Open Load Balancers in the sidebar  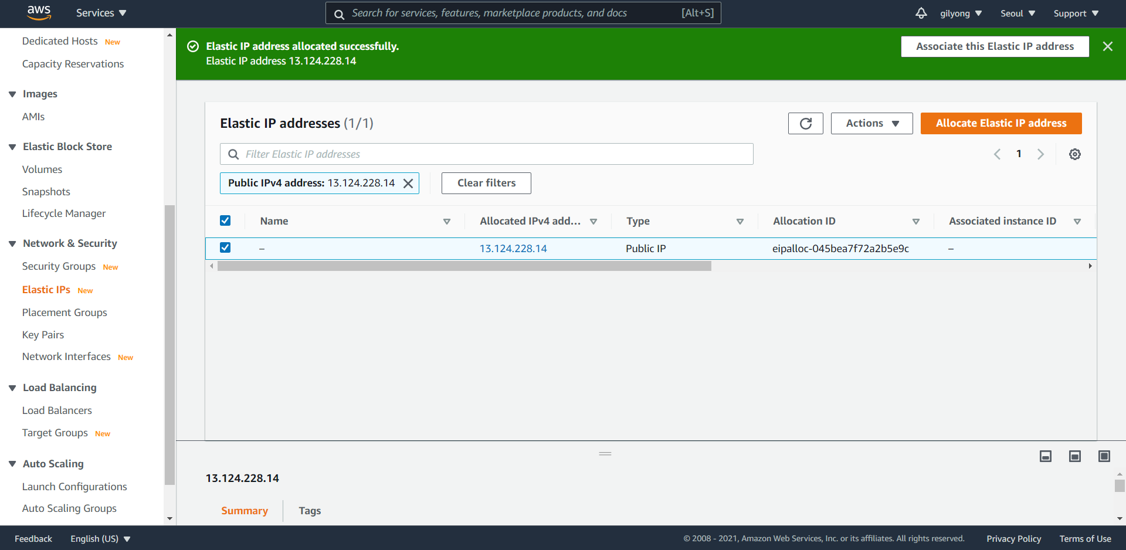click(x=57, y=410)
